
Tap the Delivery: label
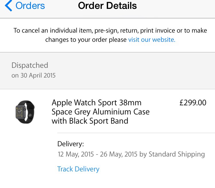[x=71, y=144]
